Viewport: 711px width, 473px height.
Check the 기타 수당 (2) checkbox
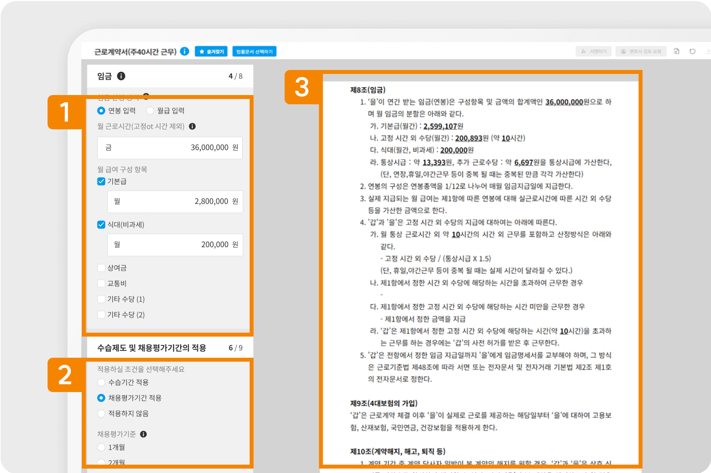[x=101, y=315]
